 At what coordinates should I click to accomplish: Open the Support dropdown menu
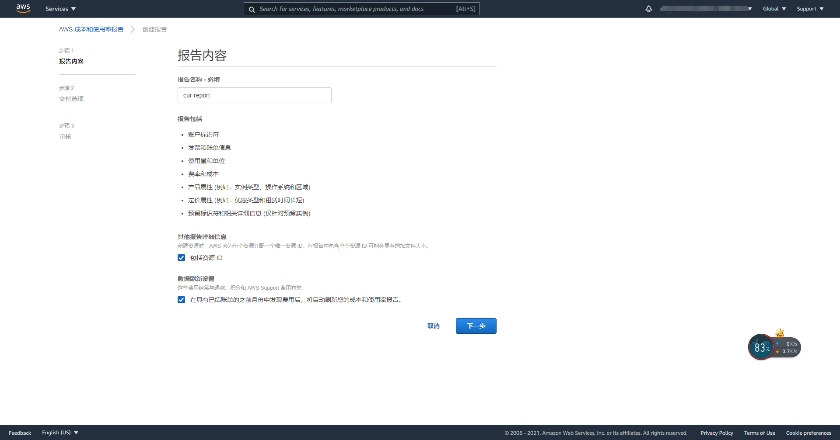(810, 9)
